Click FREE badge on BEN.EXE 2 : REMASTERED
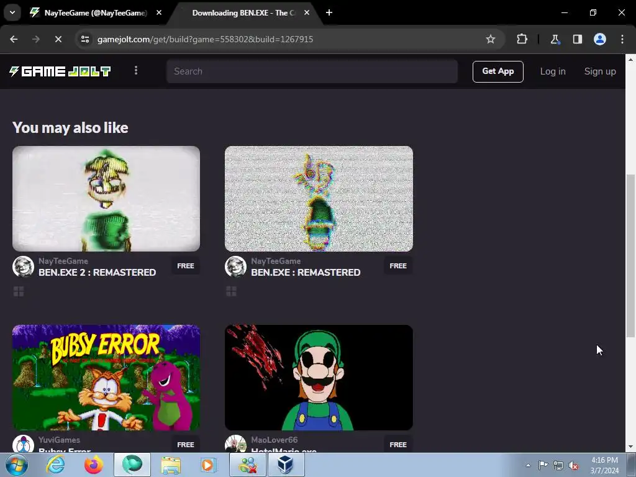Viewport: 636px width, 477px height. click(185, 266)
